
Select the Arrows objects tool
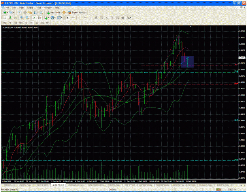pyautogui.click(x=128, y=18)
